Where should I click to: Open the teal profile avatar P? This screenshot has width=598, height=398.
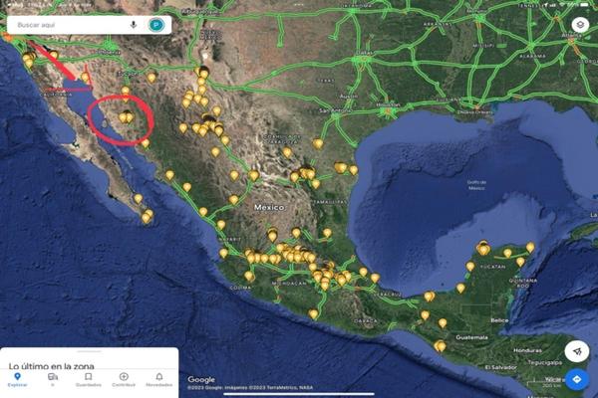point(156,25)
